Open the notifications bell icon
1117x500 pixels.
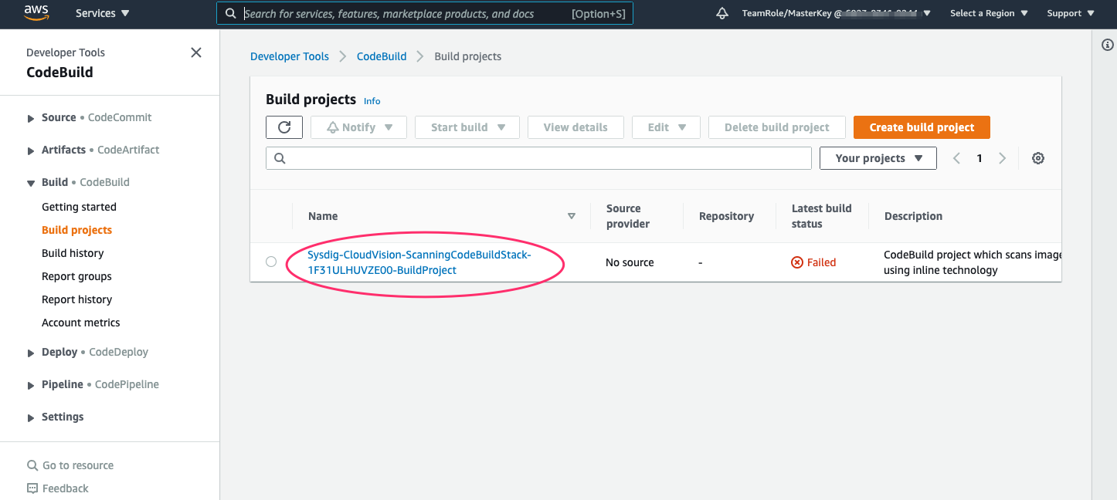[722, 13]
